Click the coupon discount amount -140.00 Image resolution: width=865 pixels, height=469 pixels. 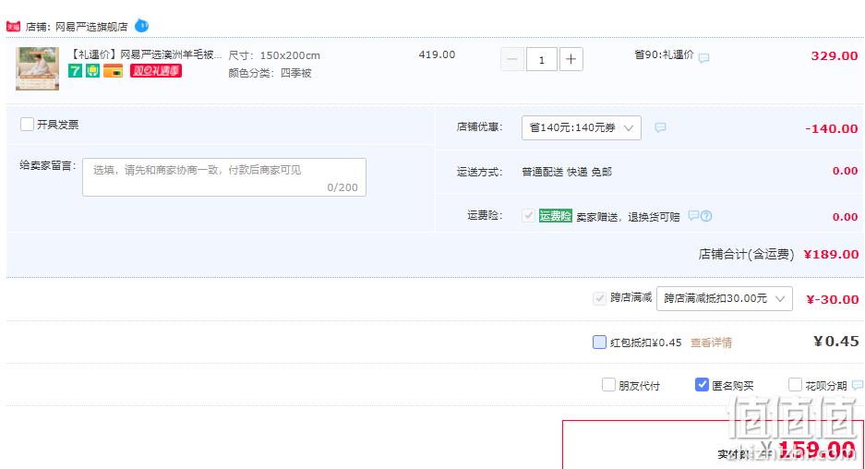[832, 128]
